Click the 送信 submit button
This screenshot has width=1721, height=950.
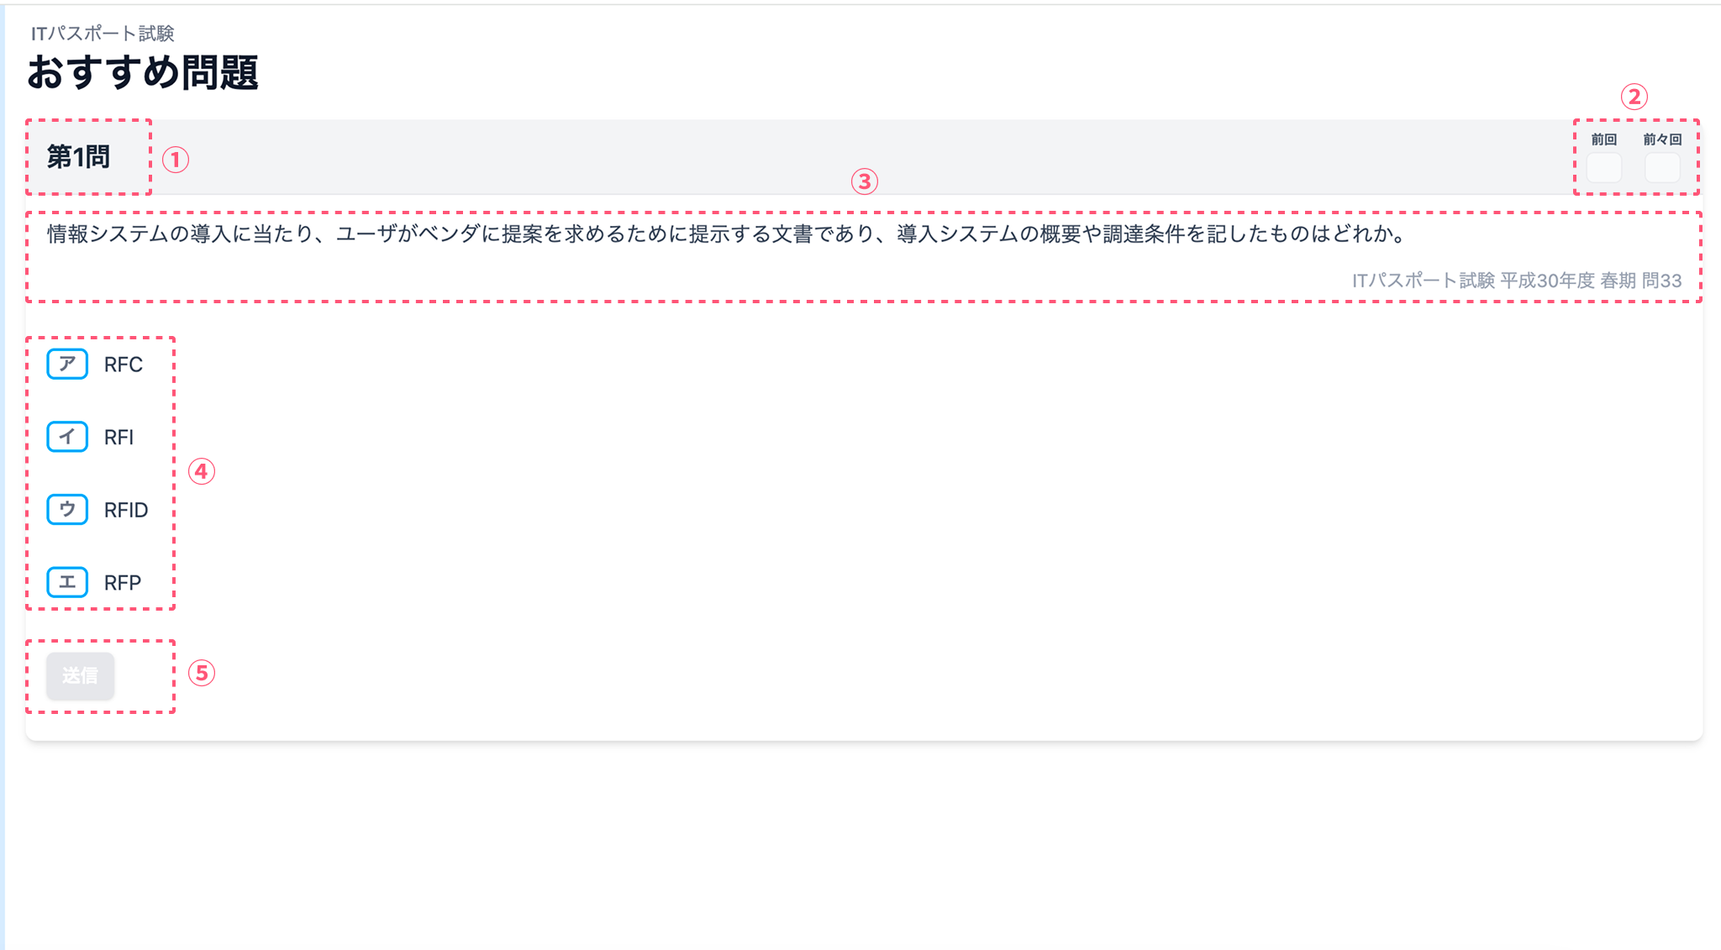tap(80, 675)
